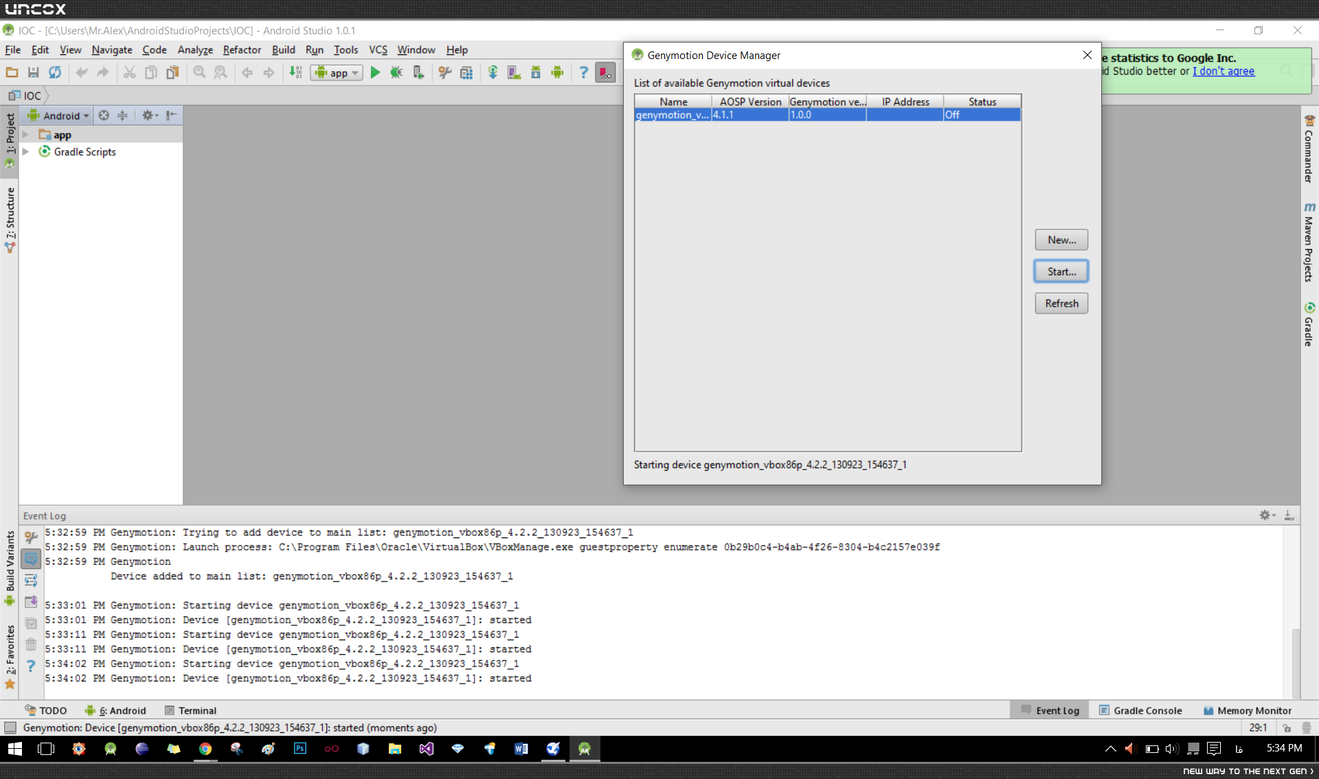Open the Build menu
1319x779 pixels.
[x=283, y=49]
